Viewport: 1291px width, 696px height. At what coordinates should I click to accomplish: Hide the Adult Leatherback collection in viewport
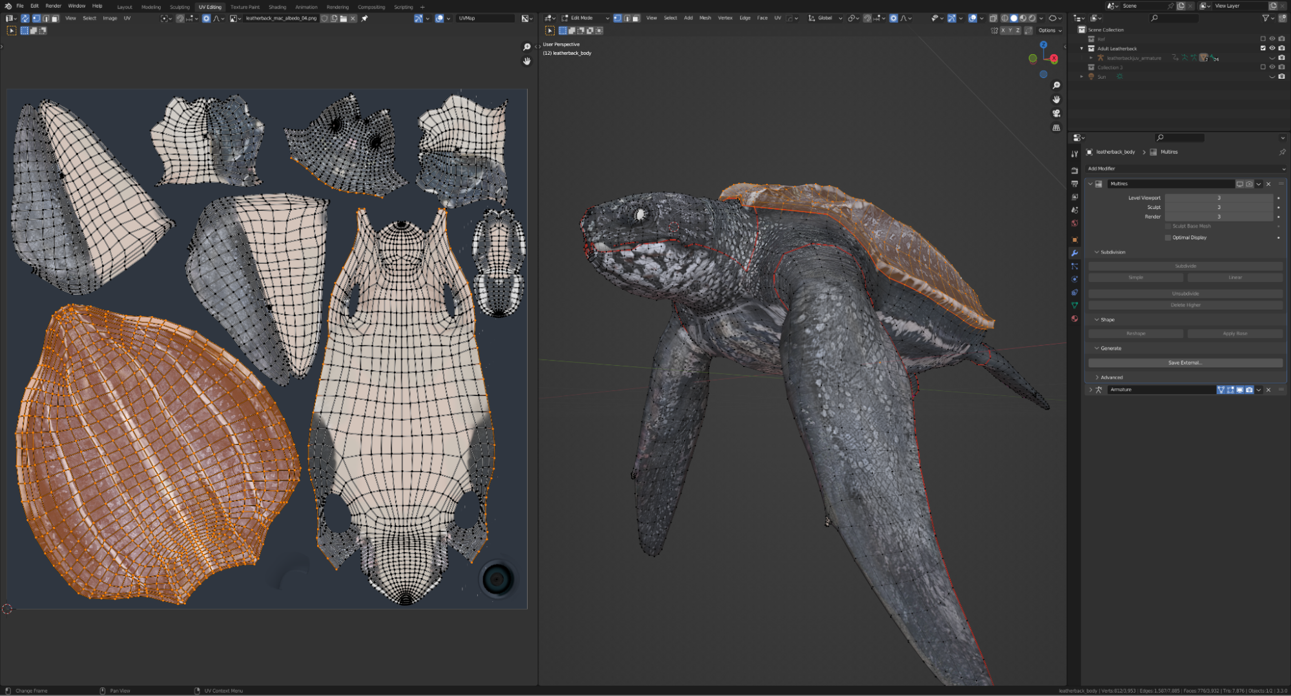point(1272,48)
